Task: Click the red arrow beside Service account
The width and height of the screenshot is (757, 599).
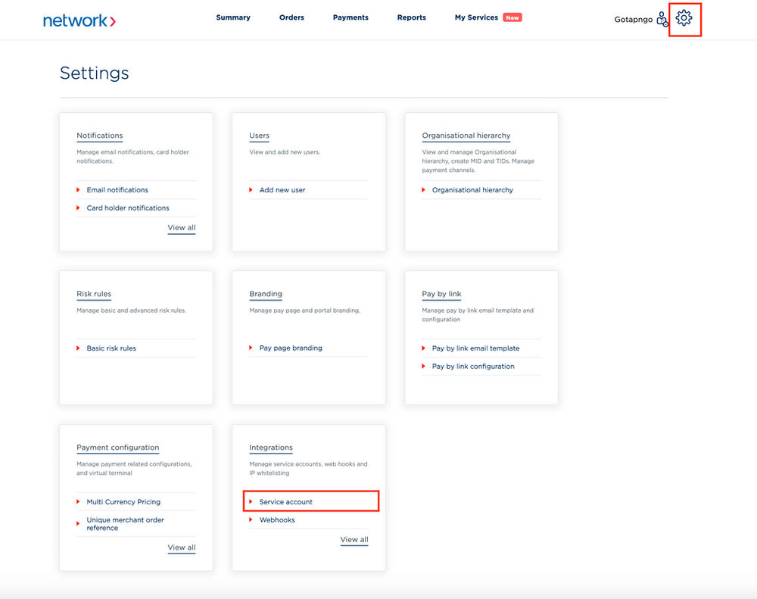Action: coord(253,501)
